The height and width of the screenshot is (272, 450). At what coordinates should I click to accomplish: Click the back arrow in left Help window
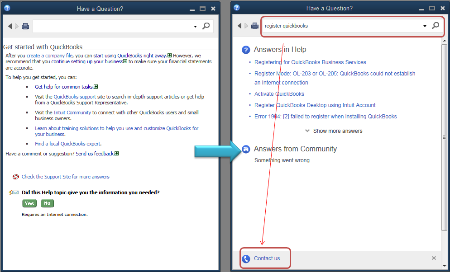coord(10,26)
